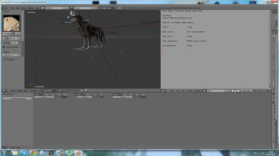Screen dimensions: 279x156
Task: Open the Sculpt Mode dropdown
Action: pos(49,90)
